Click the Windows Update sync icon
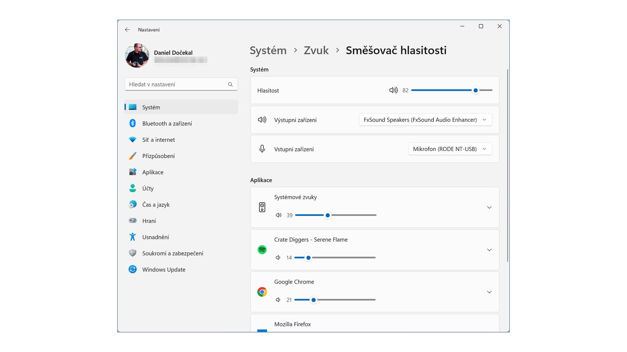 (x=132, y=269)
